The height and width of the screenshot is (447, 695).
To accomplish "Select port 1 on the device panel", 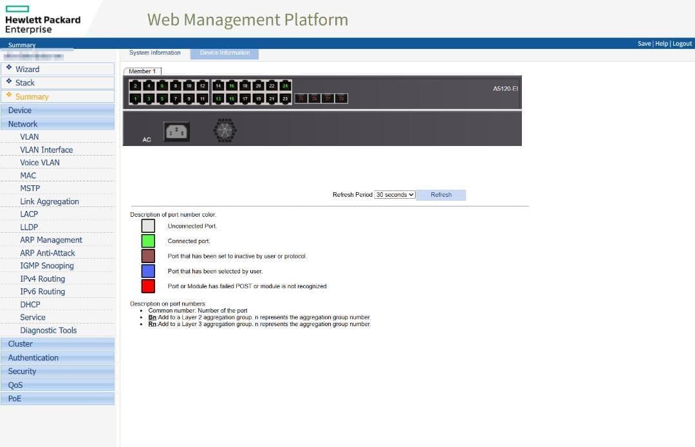I will (135, 98).
